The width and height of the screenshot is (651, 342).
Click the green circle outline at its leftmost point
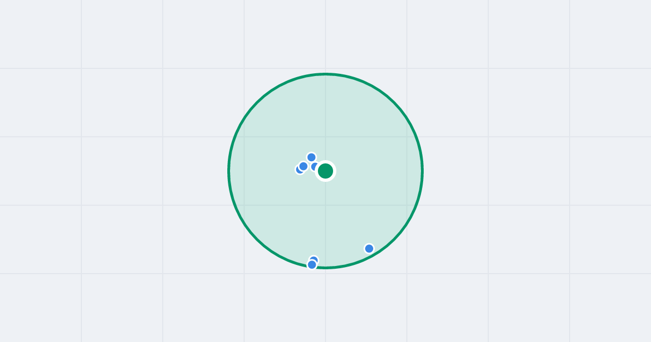[x=229, y=171]
